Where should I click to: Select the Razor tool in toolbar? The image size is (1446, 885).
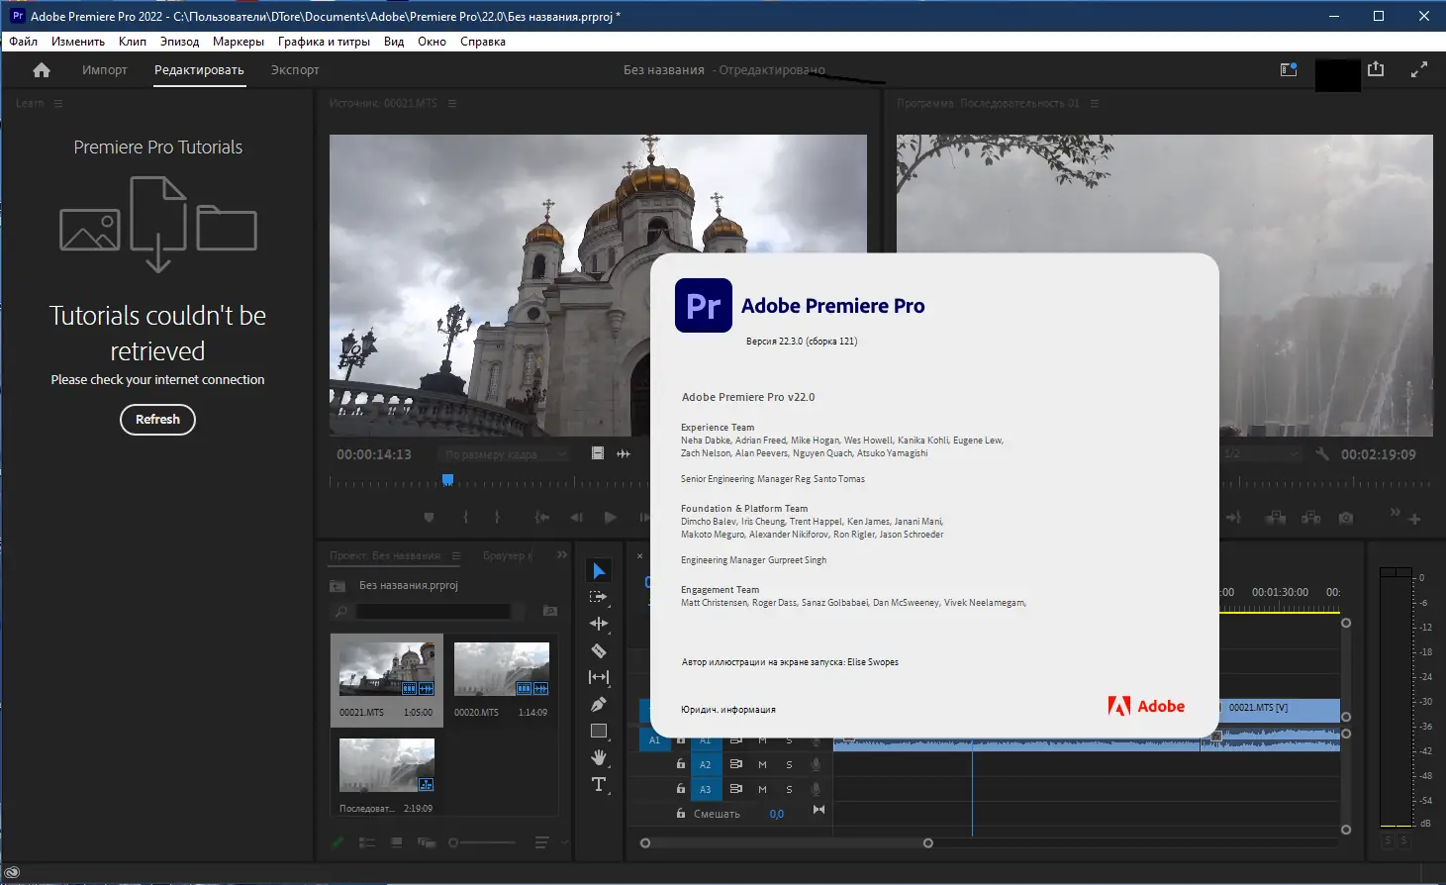[599, 650]
